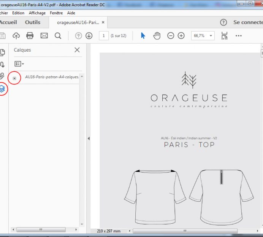Open the Calques panel options dropdown
The height and width of the screenshot is (237, 263).
19,64
